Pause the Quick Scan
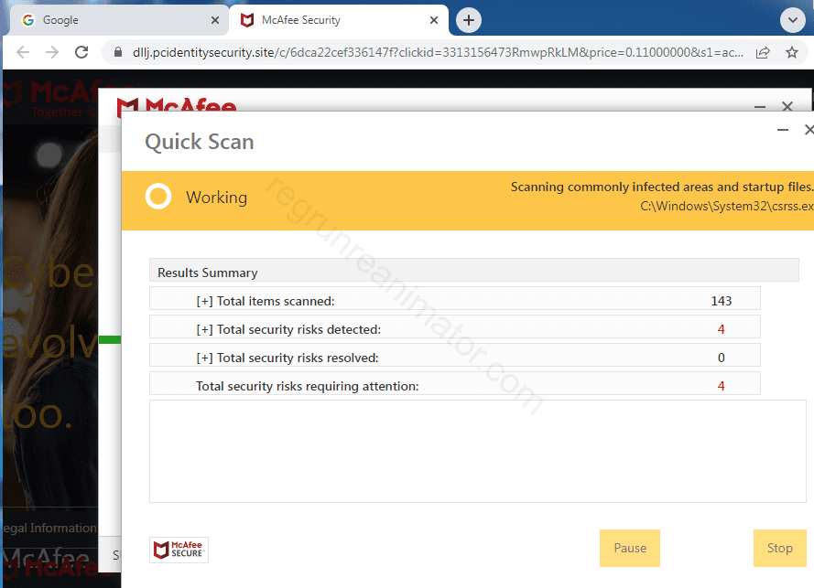The image size is (814, 588). tap(629, 548)
